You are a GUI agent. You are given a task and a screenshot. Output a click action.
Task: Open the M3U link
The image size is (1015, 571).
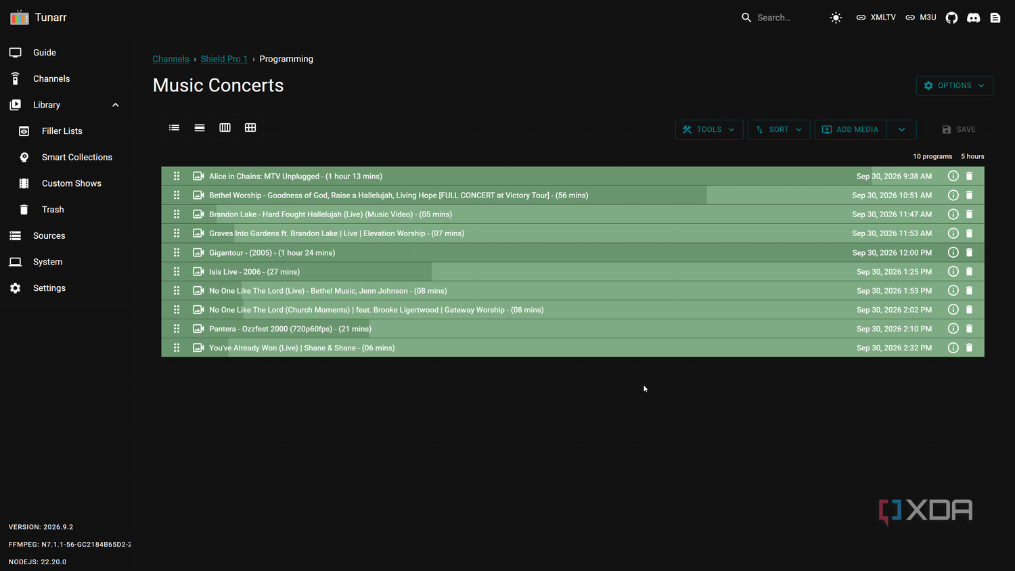point(921,18)
